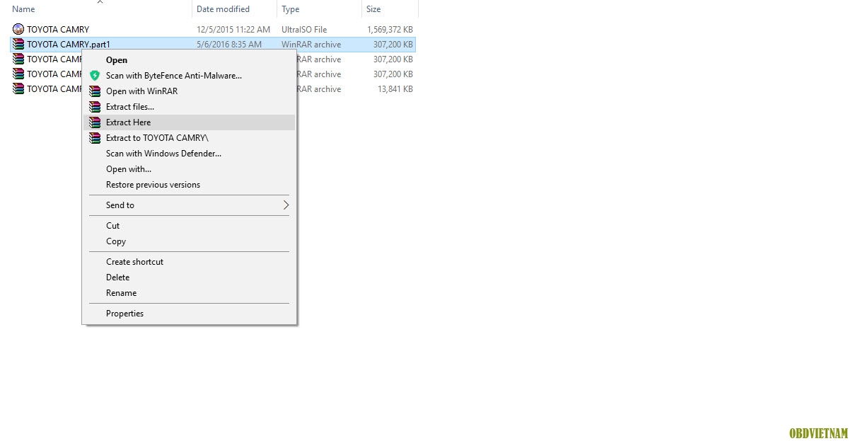The image size is (853, 441).
Task: Choose Extract Here from the context menu
Action: click(189, 122)
